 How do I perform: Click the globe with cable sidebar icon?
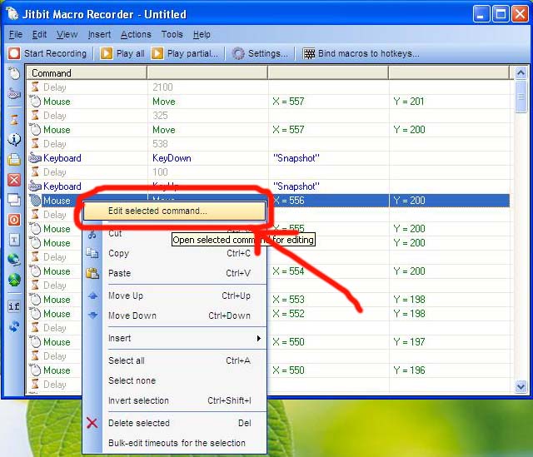click(14, 260)
